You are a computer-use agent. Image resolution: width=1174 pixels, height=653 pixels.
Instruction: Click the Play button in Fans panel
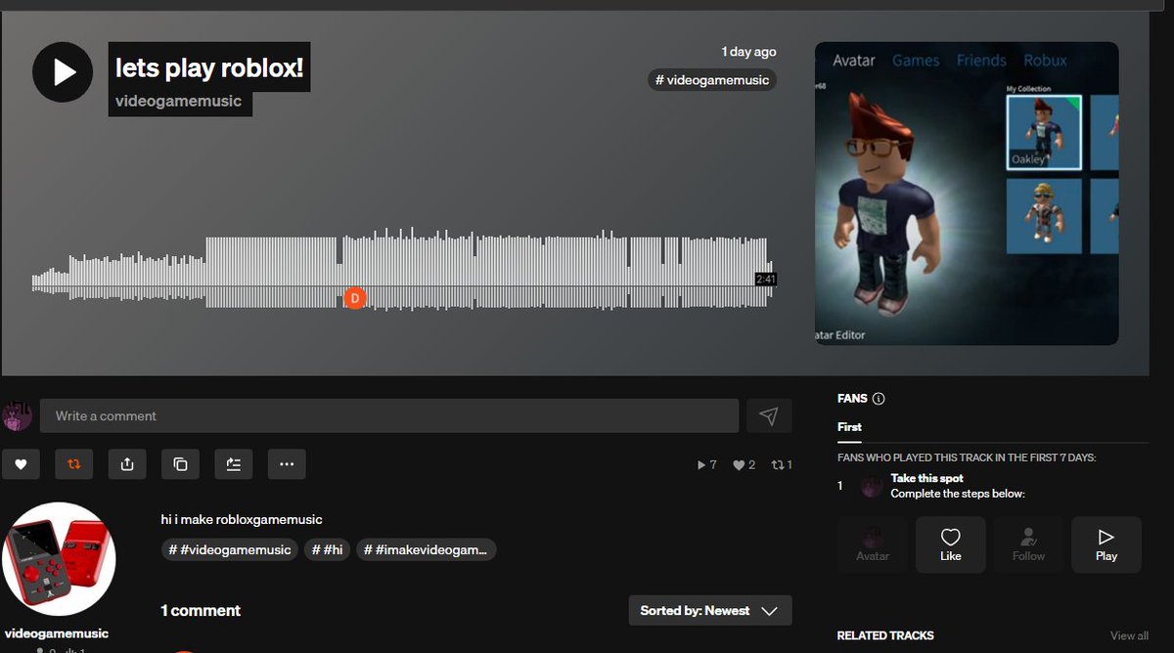pos(1106,544)
